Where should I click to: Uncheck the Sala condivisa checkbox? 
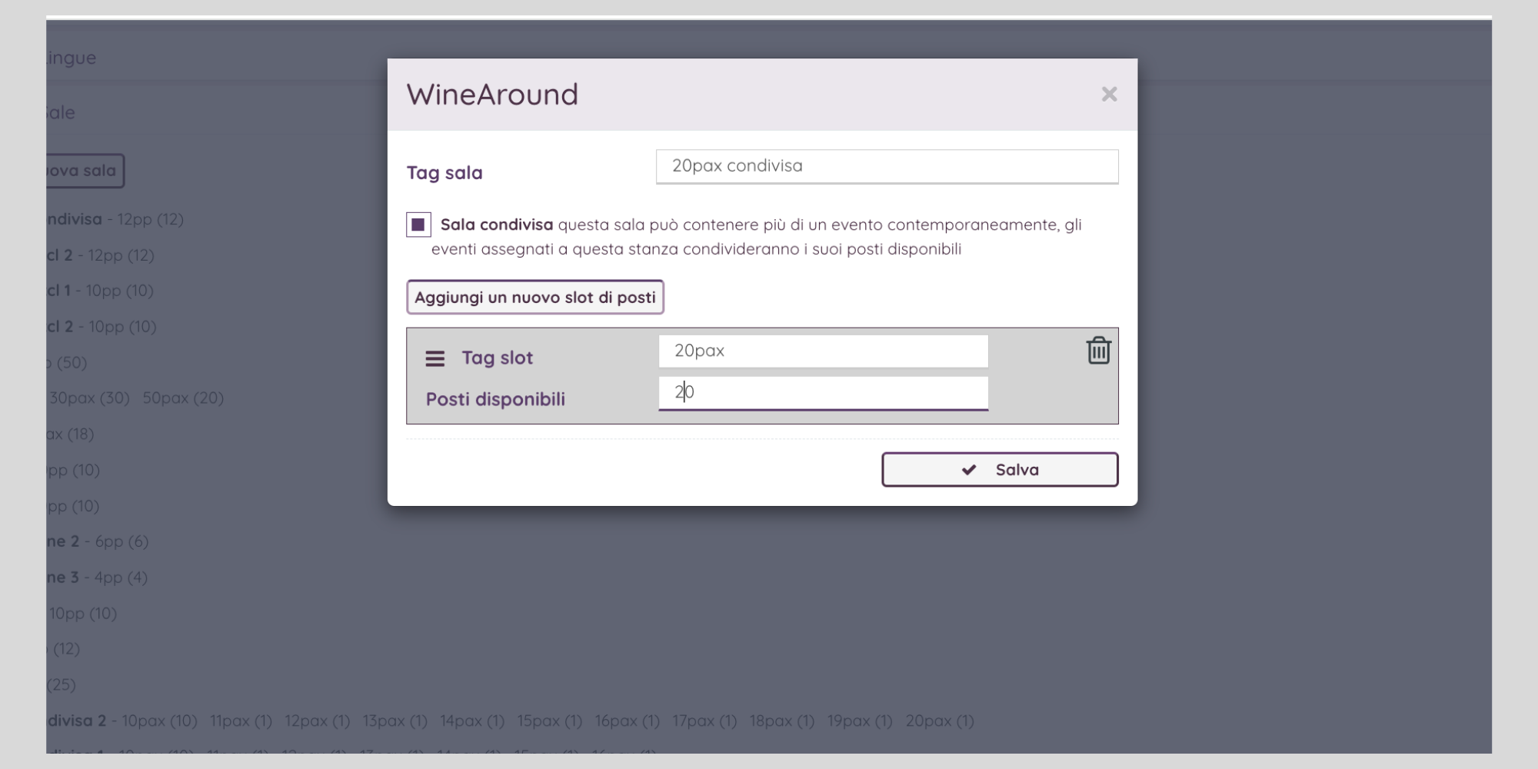coord(418,225)
